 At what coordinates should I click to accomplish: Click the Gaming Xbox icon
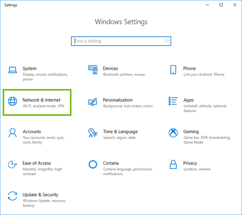click(x=173, y=133)
